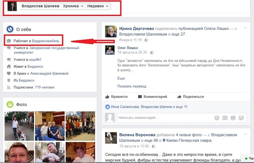Click the emoji smiley icon in comment box
The width and height of the screenshot is (254, 163).
(x=217, y=118)
